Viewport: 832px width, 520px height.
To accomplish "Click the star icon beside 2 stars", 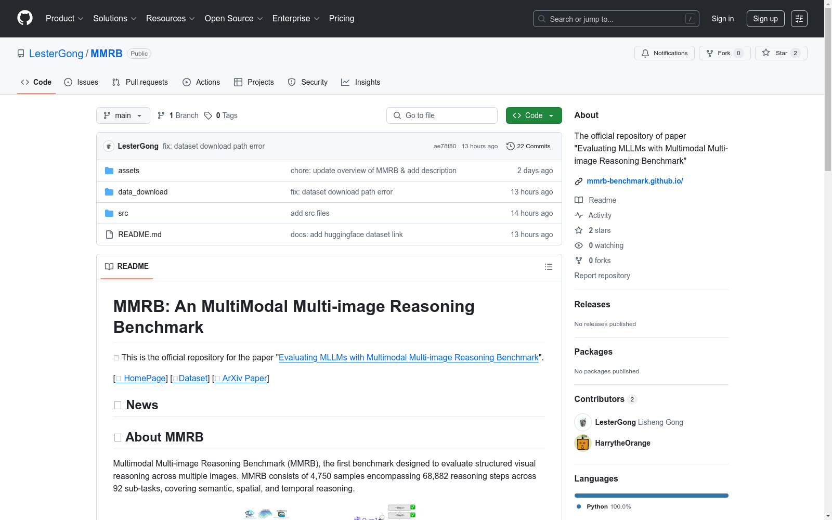I will coord(579,230).
